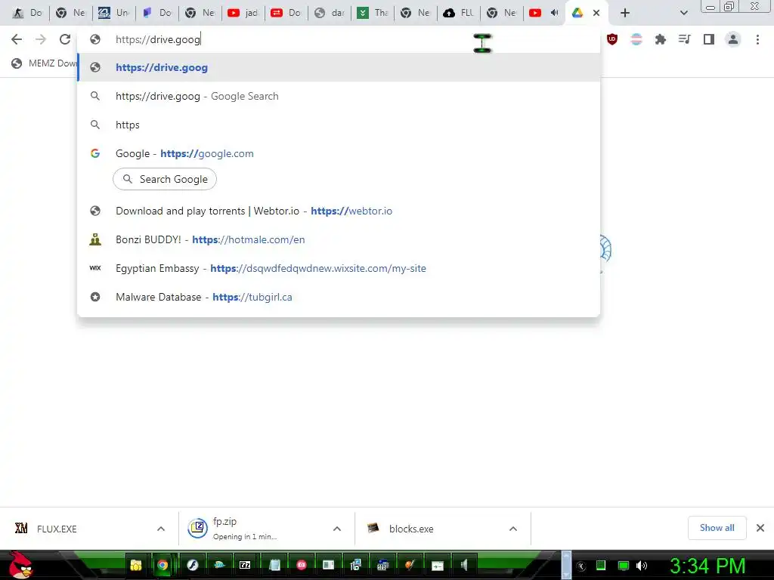Viewport: 774px width, 580px height.
Task: Open Chrome's three-dot menu
Action: [757, 39]
